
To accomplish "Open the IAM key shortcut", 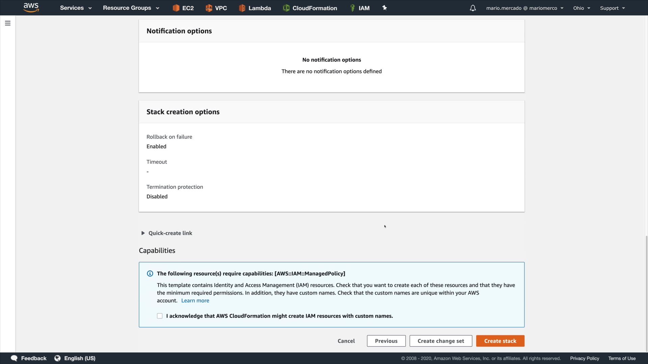I will click(352, 8).
